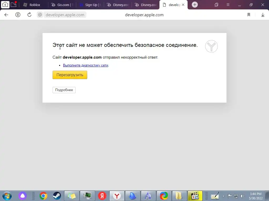Screen dimensions: 269x201
Task: Open the folder icon in taskbar
Action: click(179, 196)
